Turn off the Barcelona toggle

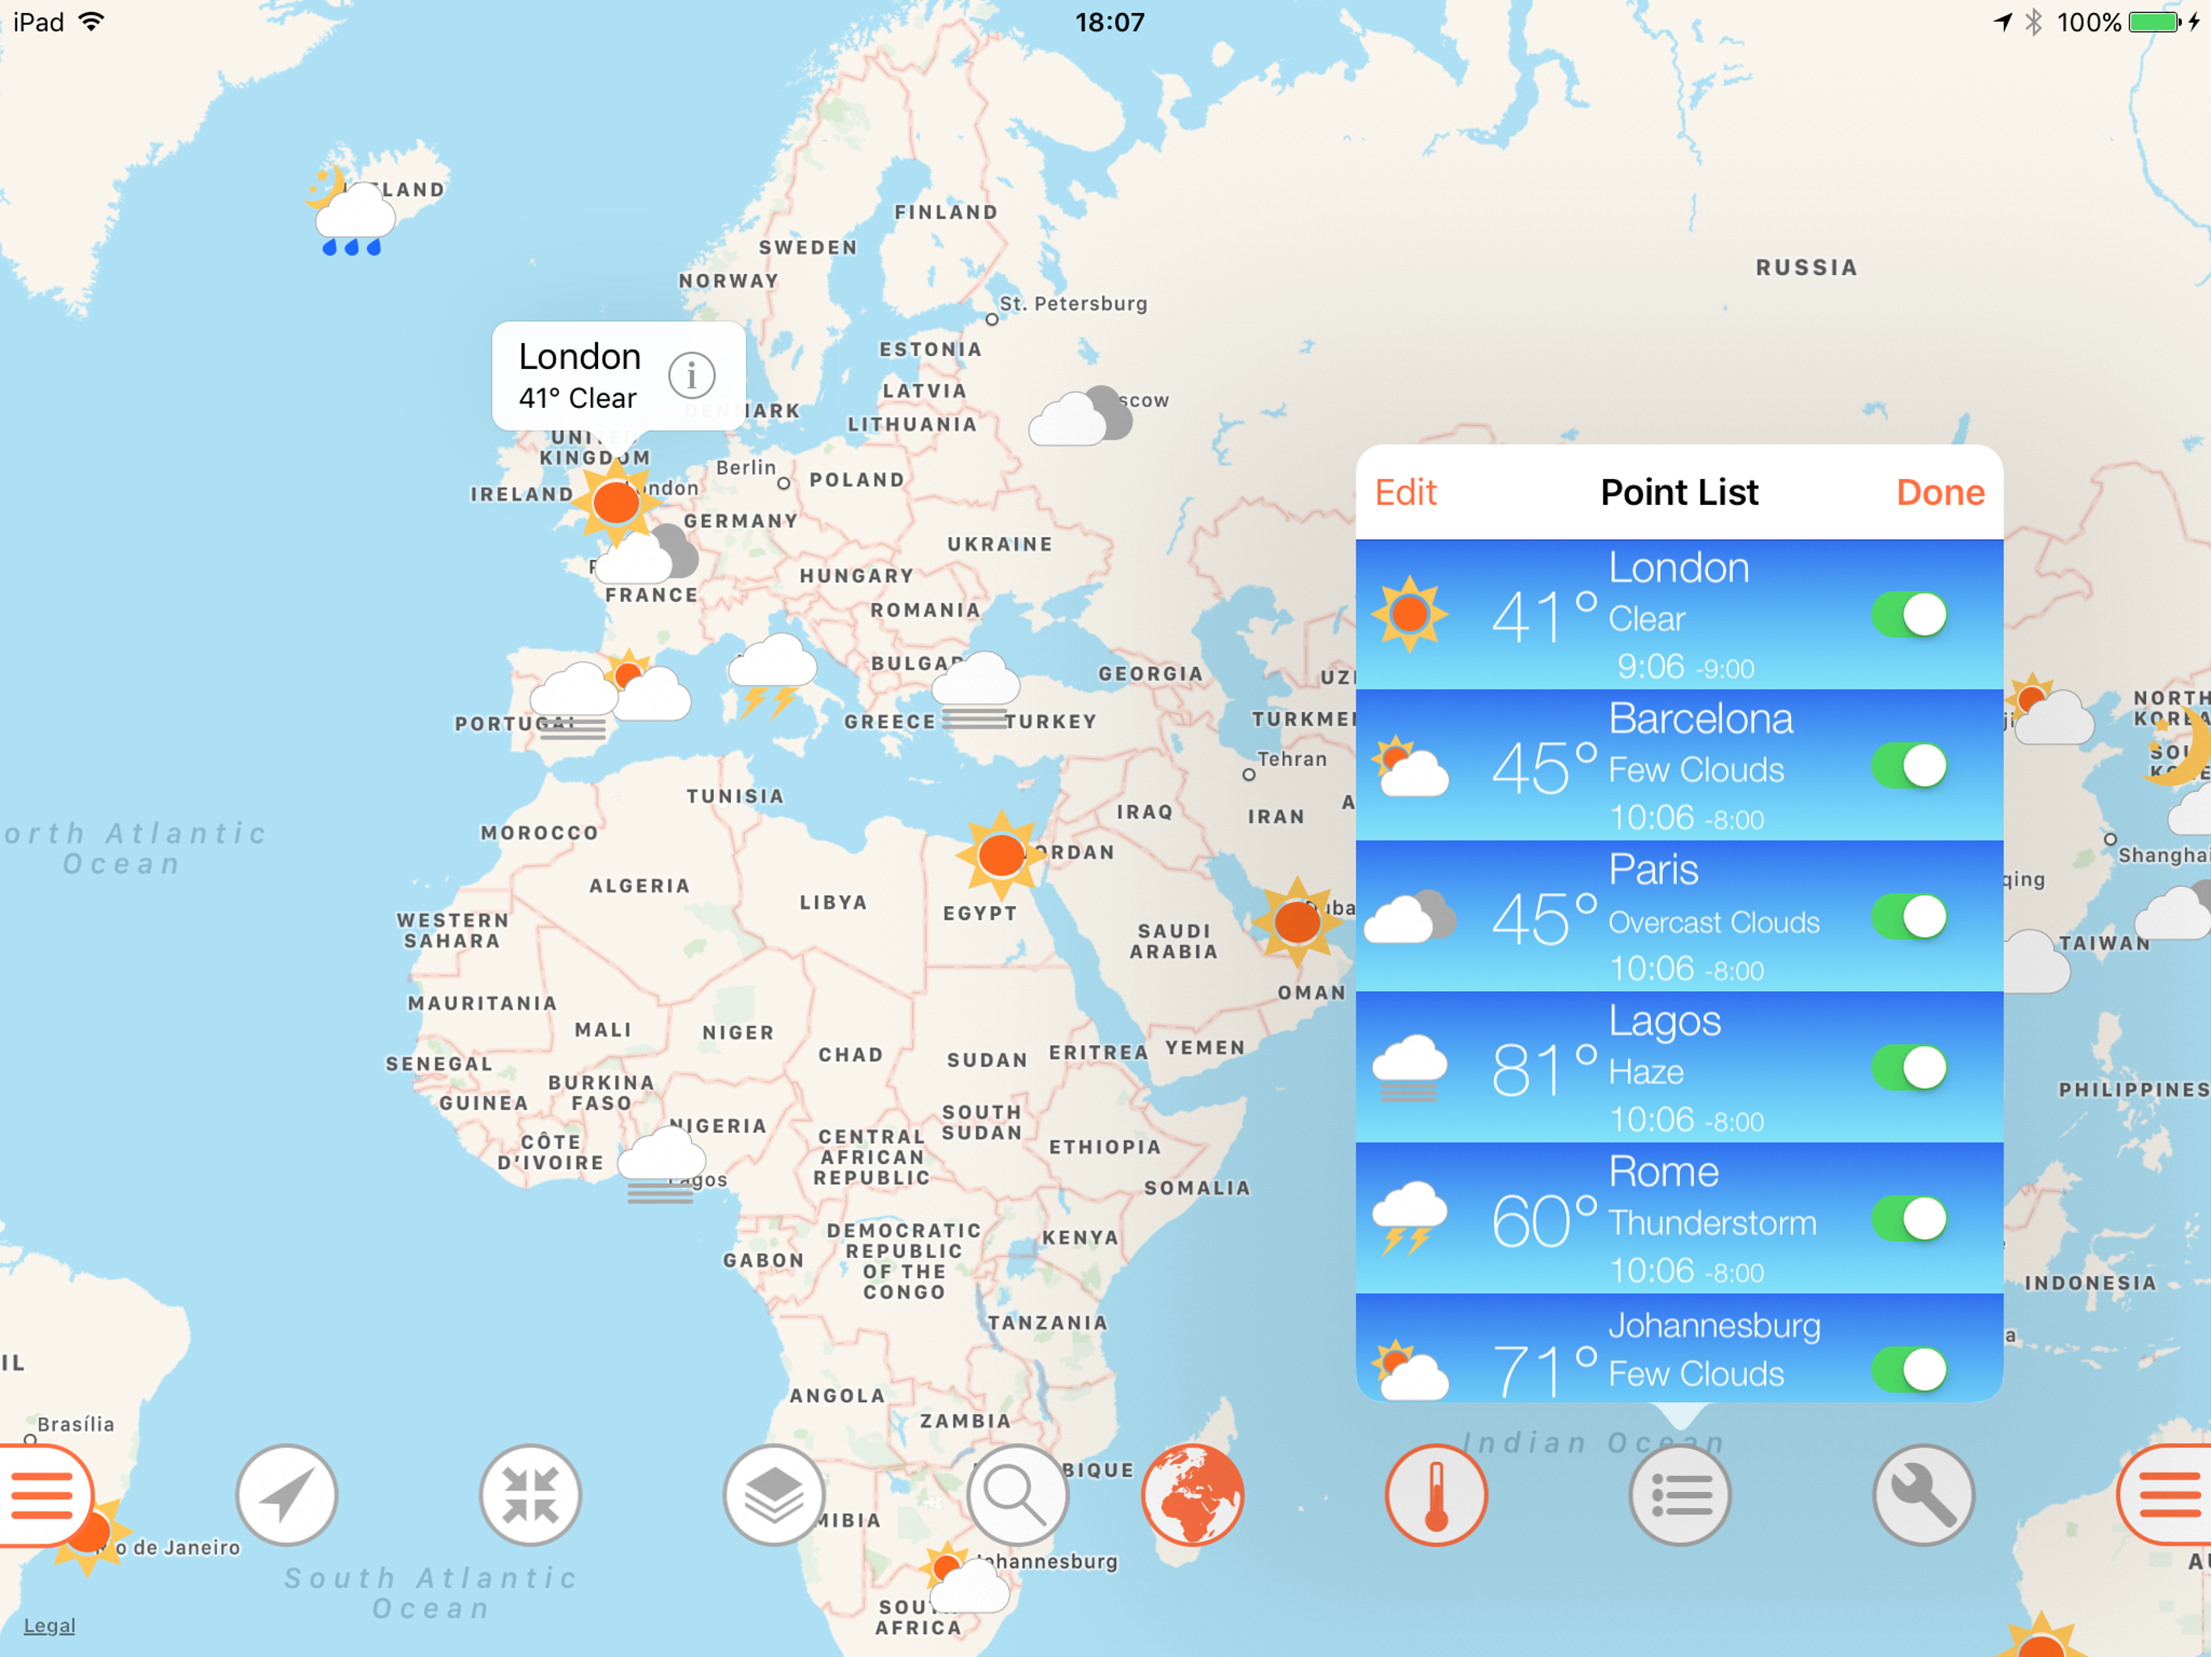point(1908,765)
